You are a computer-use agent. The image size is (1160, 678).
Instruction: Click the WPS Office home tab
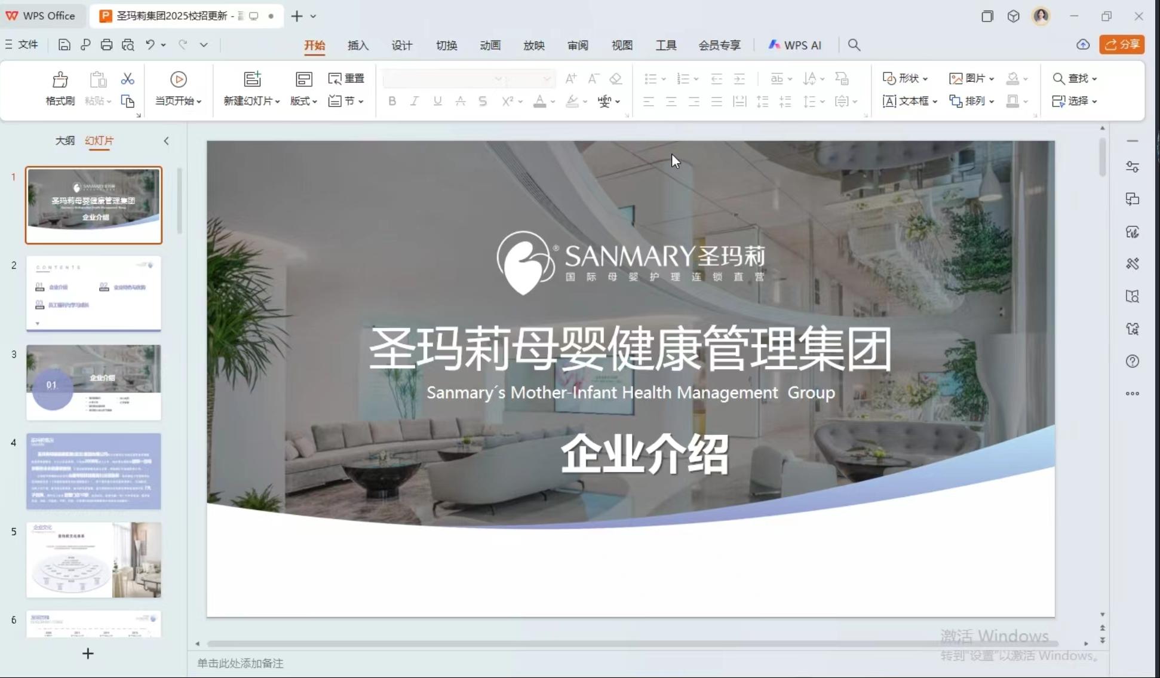click(x=41, y=16)
